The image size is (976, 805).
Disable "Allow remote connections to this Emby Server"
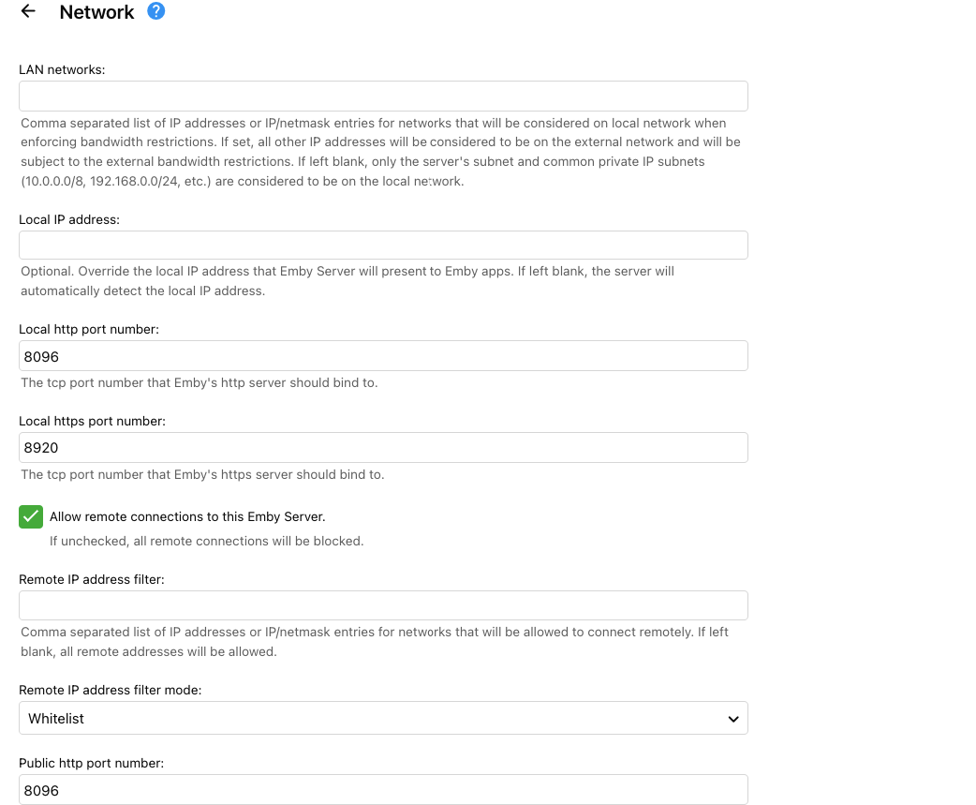pos(31,516)
